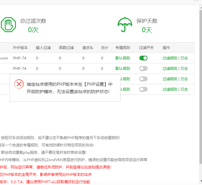Open 过滤规则 in the second PHP-74 row
This screenshot has height=185, width=202.
pos(170,69)
